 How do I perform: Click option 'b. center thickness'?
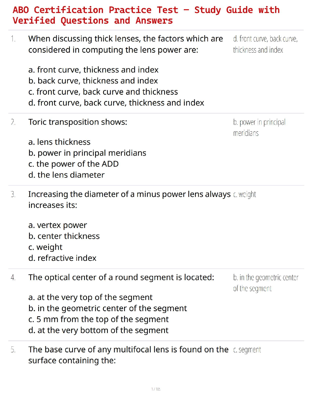[64, 236]
